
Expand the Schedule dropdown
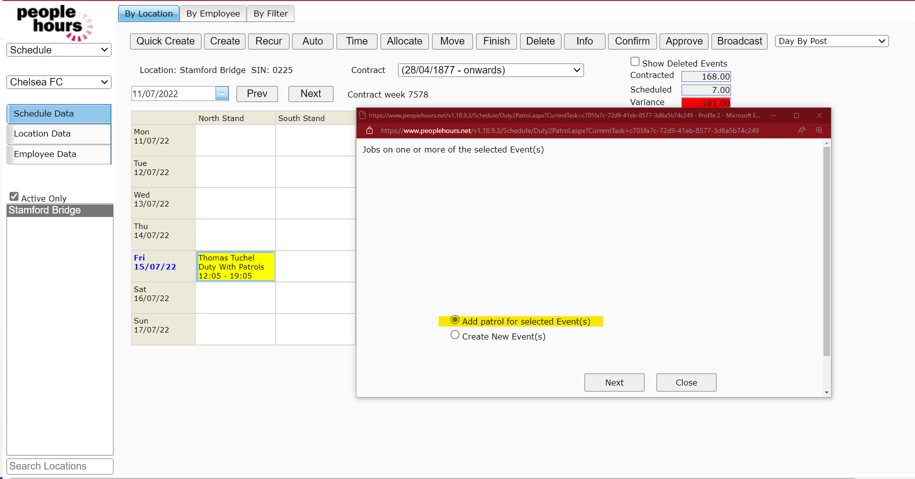point(58,49)
